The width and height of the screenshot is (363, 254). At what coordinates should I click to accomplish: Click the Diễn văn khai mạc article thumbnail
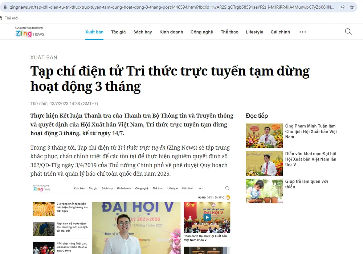[x=264, y=163]
